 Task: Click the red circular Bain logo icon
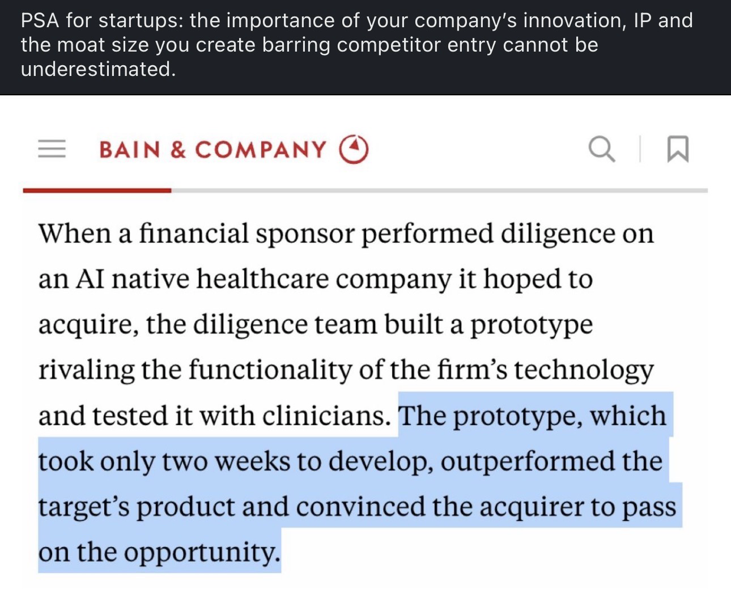coord(354,149)
